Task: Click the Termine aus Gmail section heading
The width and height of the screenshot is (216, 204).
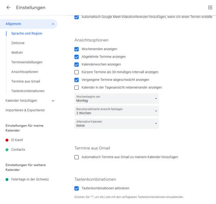Action: (92, 148)
